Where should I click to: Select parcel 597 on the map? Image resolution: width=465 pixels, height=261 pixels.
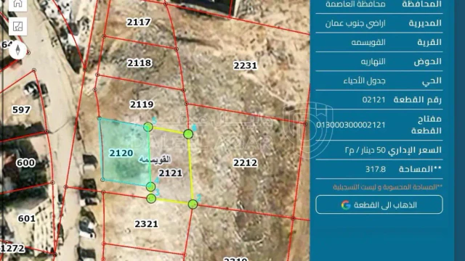(x=21, y=110)
